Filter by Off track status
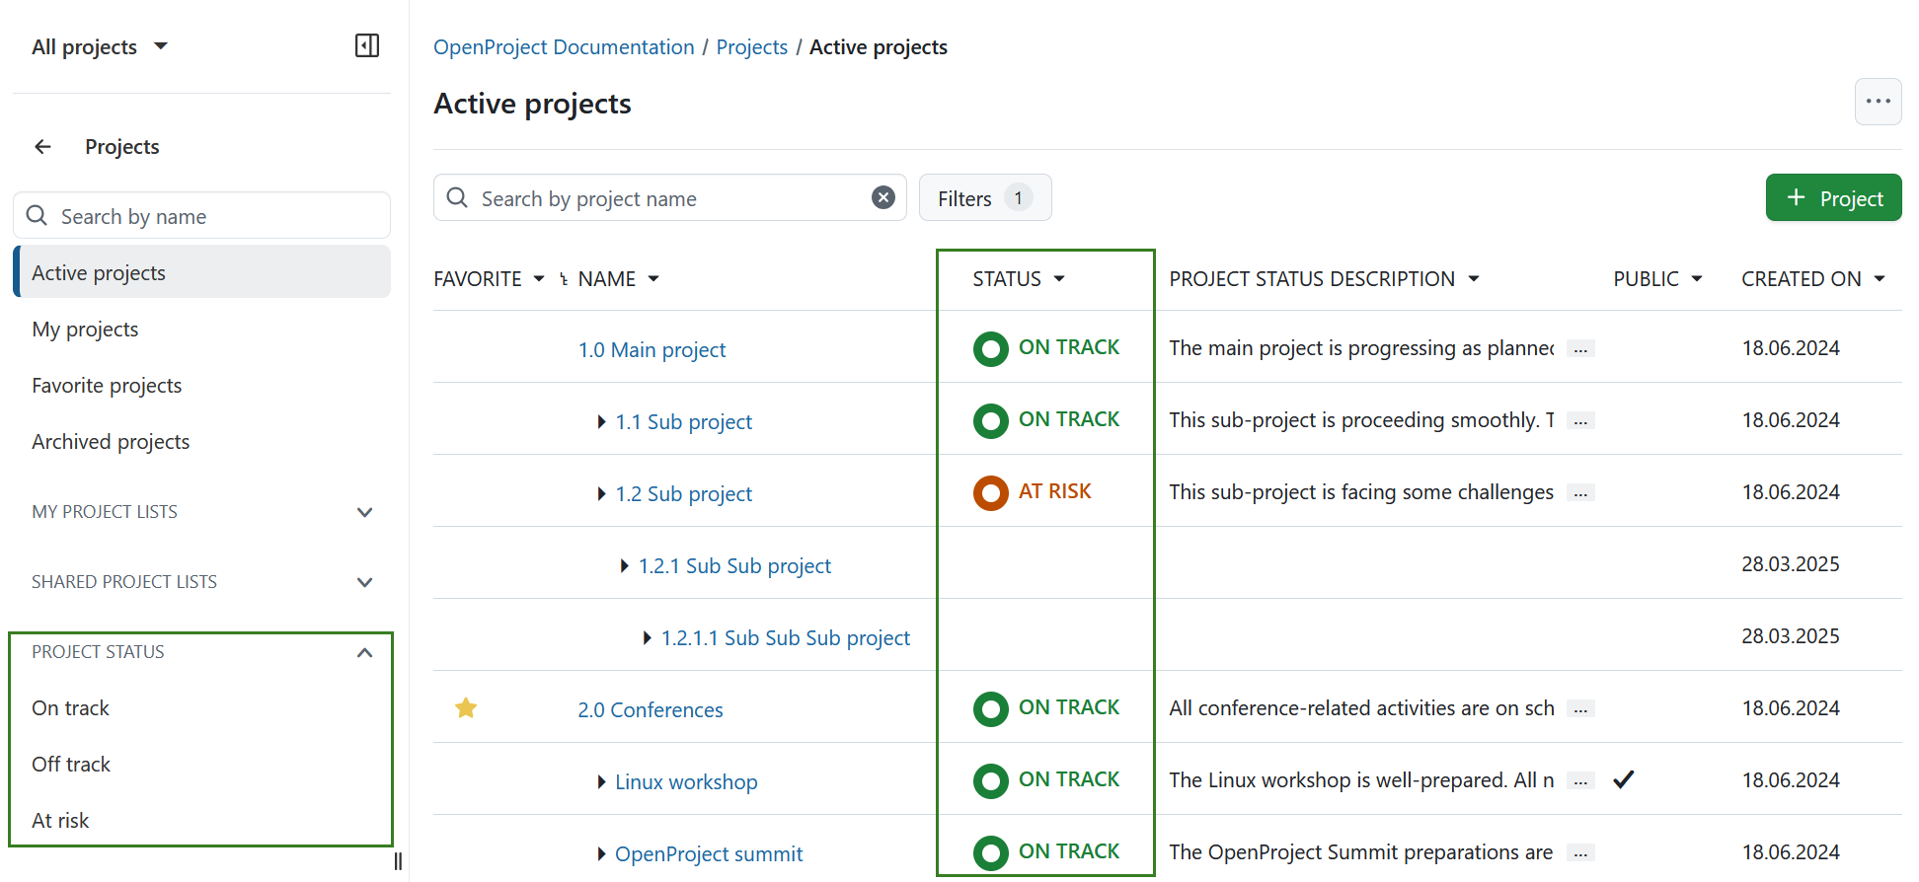This screenshot has height=882, width=1919. (x=71, y=765)
